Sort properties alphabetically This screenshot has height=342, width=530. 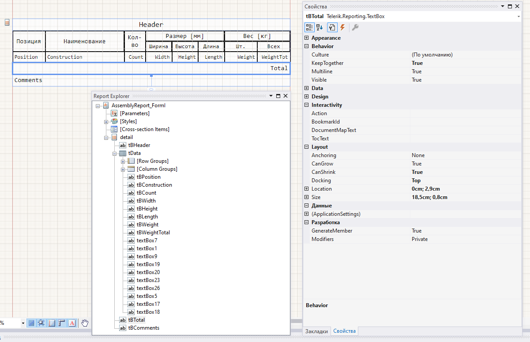(x=320, y=27)
